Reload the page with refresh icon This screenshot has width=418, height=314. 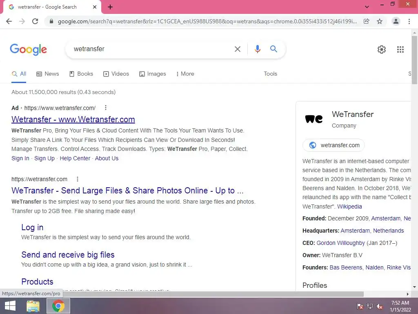click(x=35, y=21)
